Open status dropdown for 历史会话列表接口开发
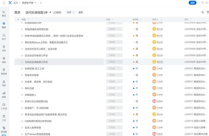This screenshot has height=136, width=209. click(x=114, y=55)
